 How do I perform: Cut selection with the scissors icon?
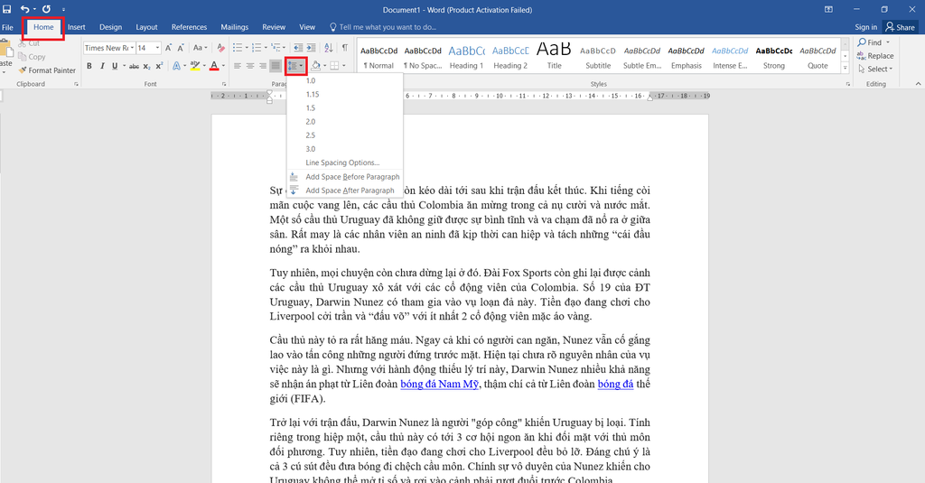coord(30,43)
